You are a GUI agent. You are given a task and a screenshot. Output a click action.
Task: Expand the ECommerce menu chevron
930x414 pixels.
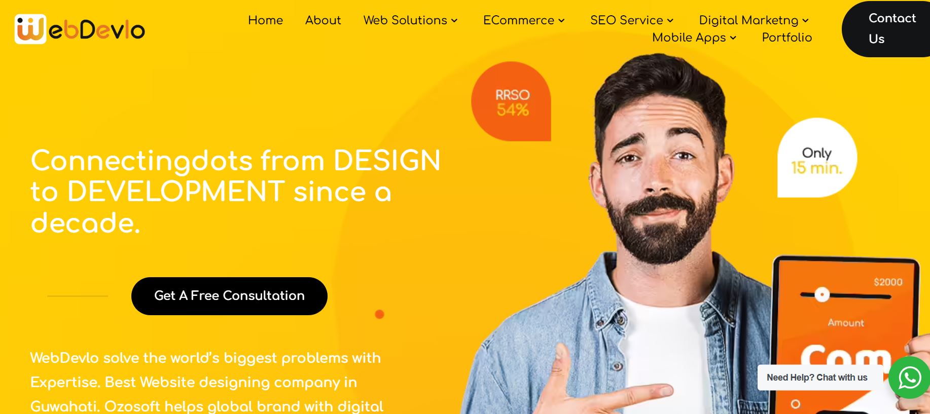(x=561, y=21)
